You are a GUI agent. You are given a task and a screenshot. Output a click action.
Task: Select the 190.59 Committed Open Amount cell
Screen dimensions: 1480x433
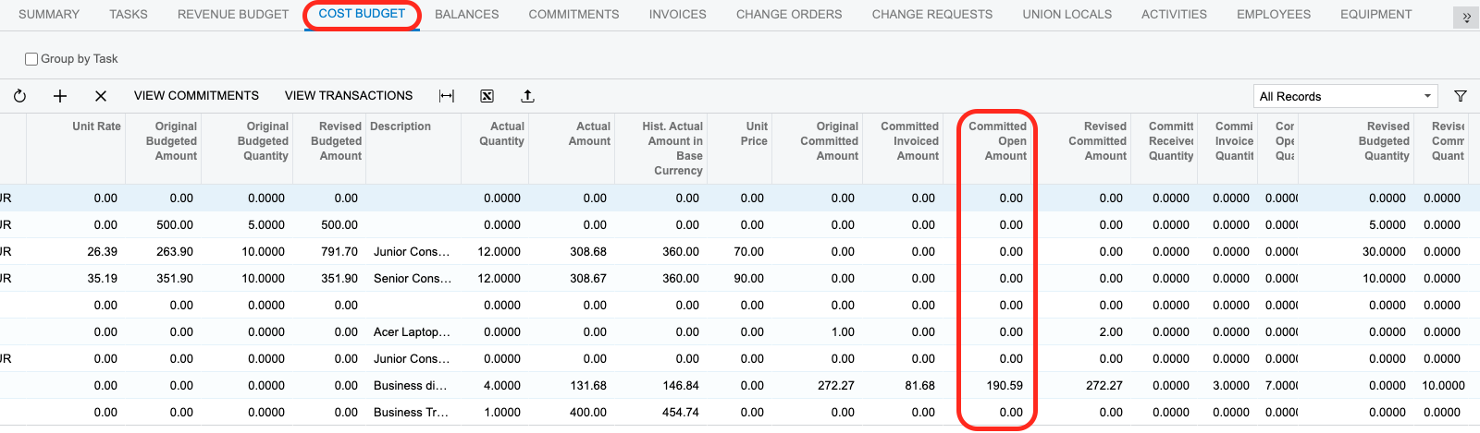pyautogui.click(x=997, y=386)
